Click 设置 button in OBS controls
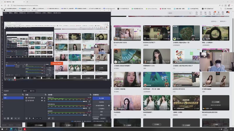The height and width of the screenshot is (131, 234). (x=101, y=112)
